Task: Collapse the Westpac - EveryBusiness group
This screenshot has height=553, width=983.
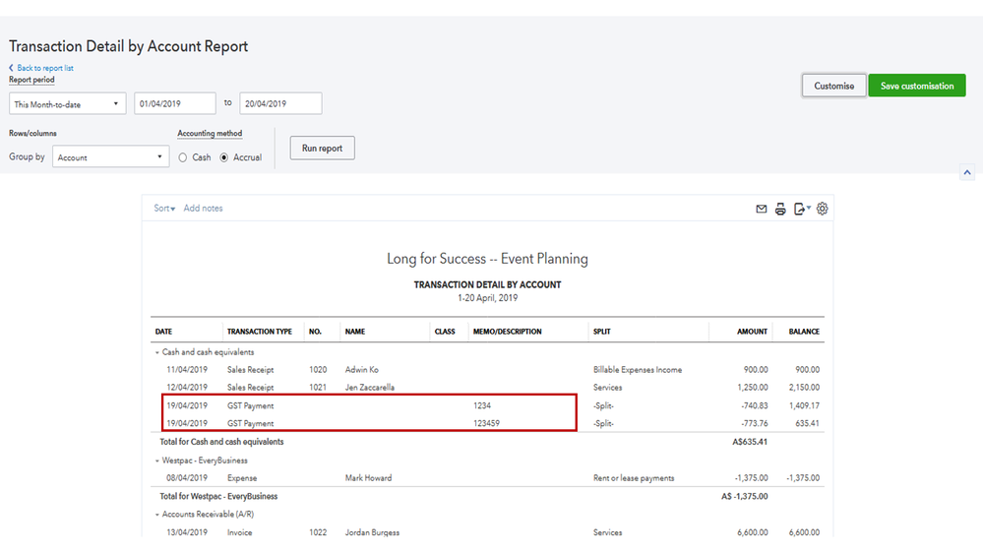Action: [x=156, y=461]
